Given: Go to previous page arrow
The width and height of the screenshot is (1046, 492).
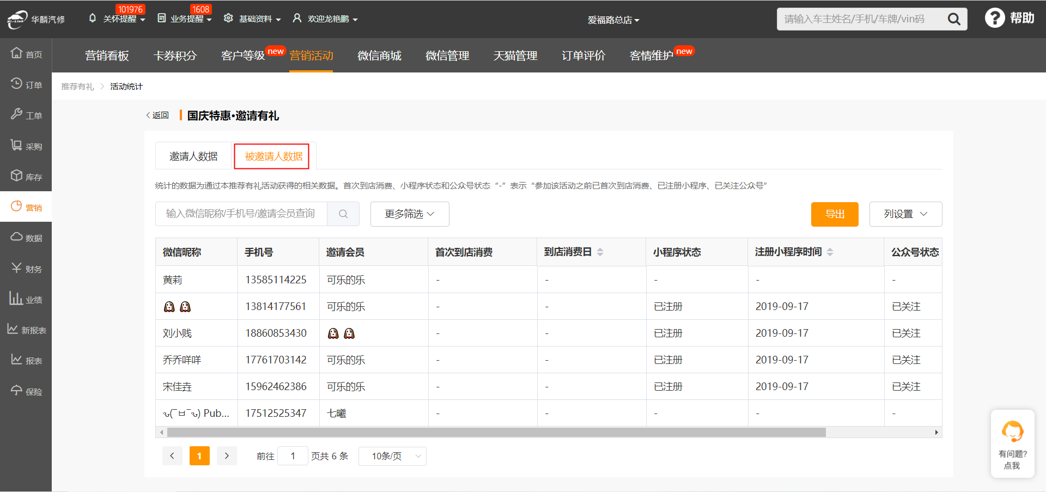Looking at the screenshot, I should click(172, 456).
